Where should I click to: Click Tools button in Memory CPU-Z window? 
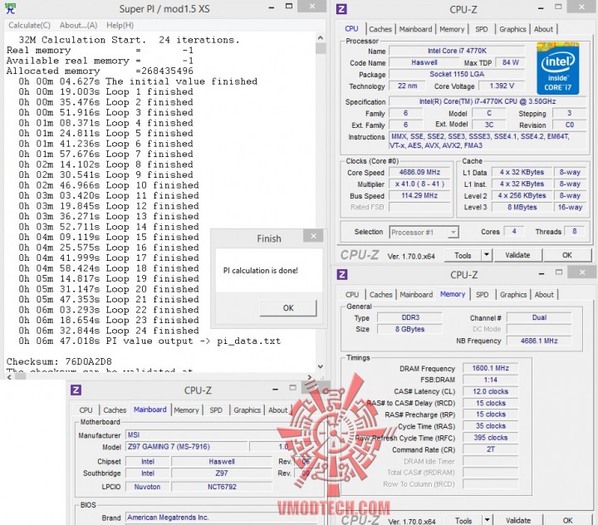tap(463, 520)
